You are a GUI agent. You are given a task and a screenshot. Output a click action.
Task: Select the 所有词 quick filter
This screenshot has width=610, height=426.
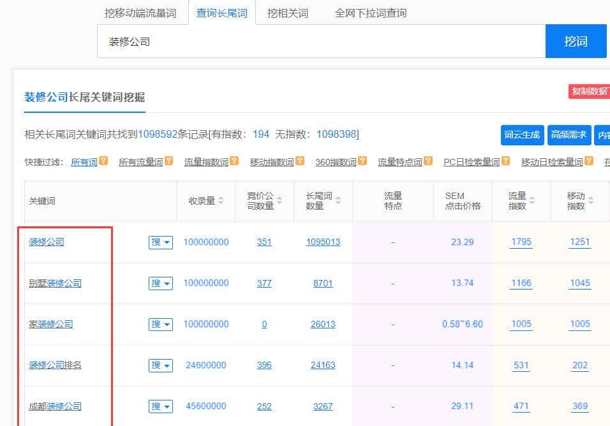[x=84, y=161]
